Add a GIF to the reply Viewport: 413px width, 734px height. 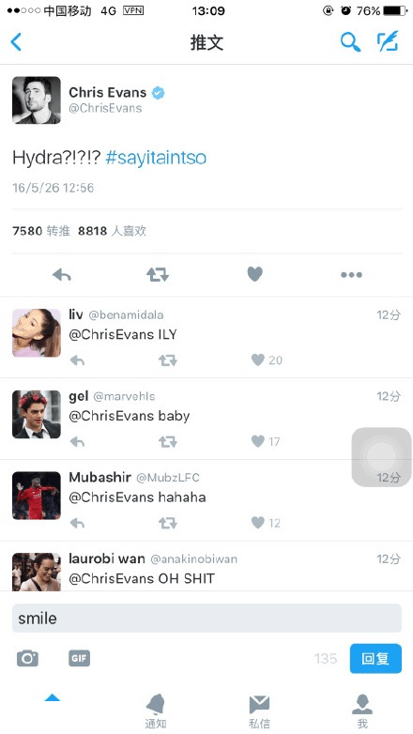tap(79, 658)
